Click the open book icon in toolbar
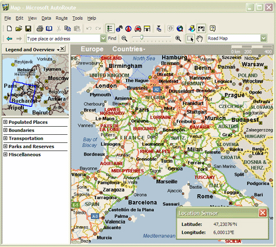The width and height of the screenshot is (276, 247). [49, 28]
